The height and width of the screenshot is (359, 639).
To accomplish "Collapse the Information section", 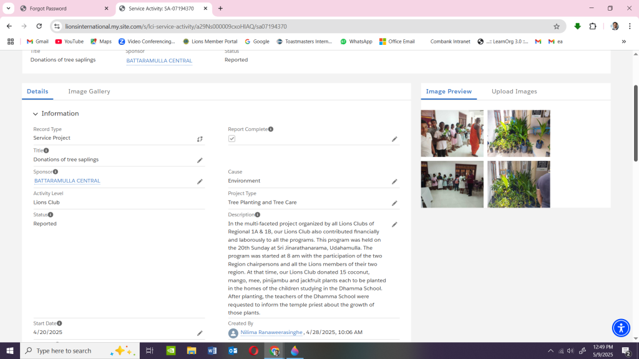I will pyautogui.click(x=36, y=114).
